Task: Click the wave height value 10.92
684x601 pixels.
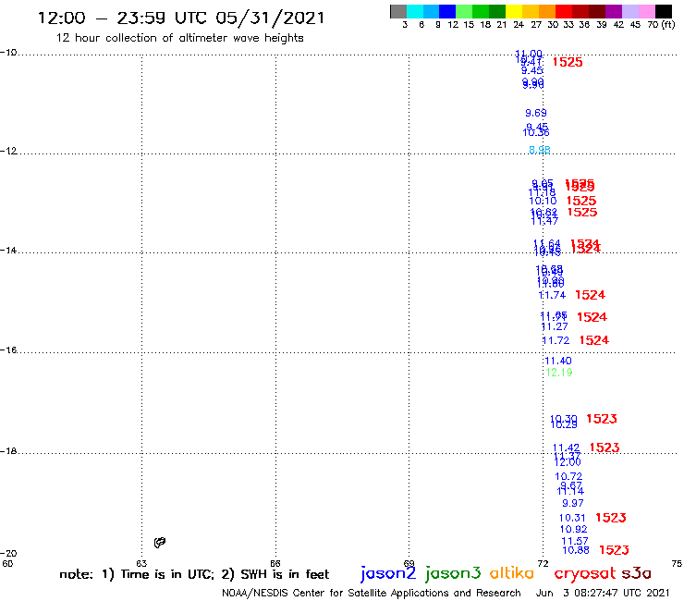Action: (574, 530)
